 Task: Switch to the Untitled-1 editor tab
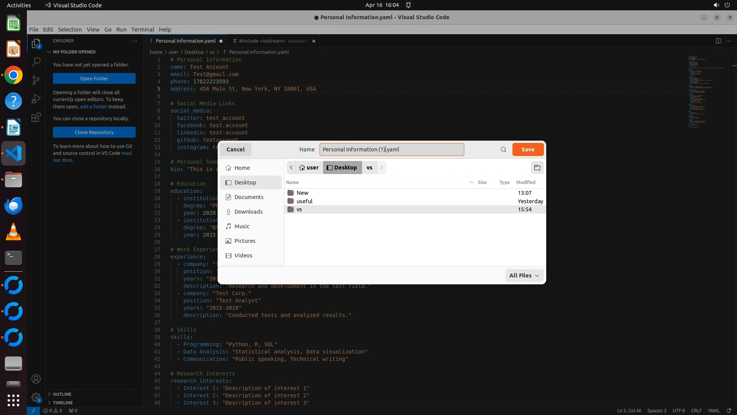273,41
